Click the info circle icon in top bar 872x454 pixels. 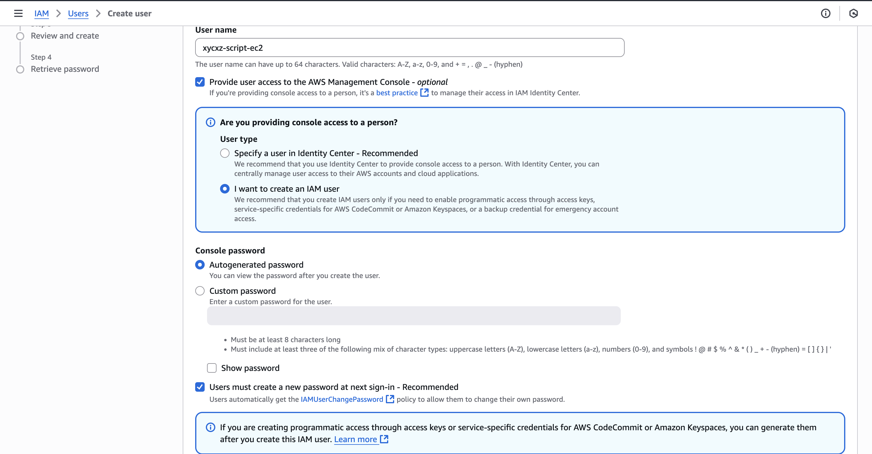coord(825,14)
